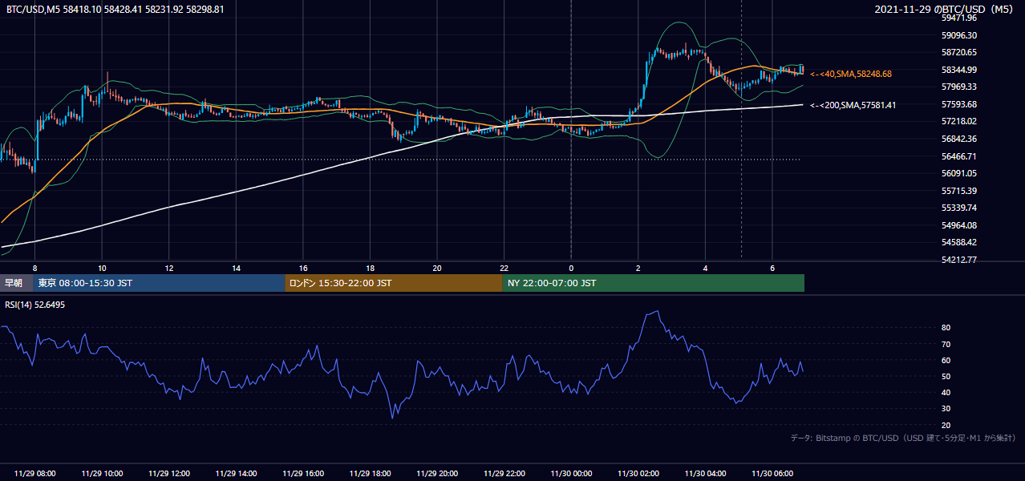Click RSI axis level 30

pyautogui.click(x=946, y=409)
